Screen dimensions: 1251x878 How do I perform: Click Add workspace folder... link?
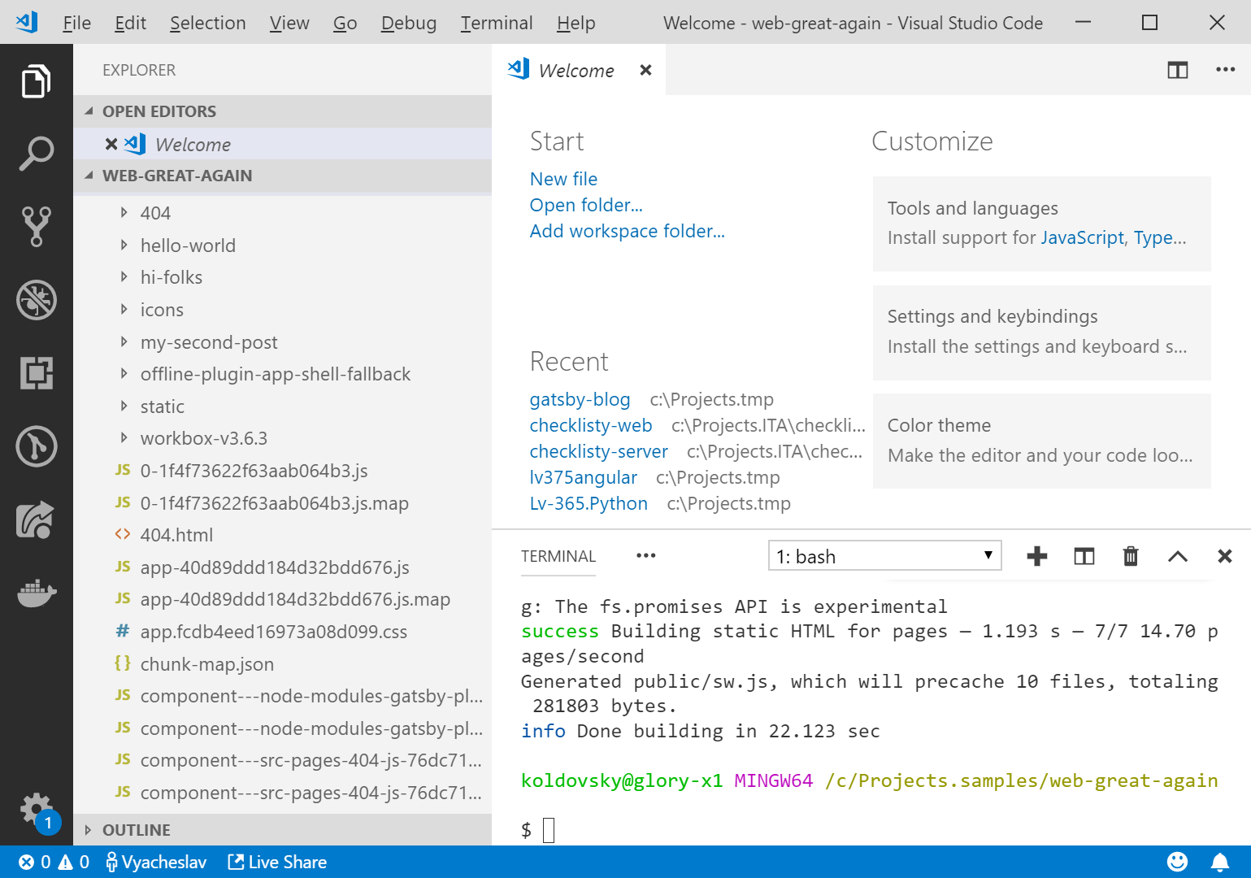click(627, 231)
